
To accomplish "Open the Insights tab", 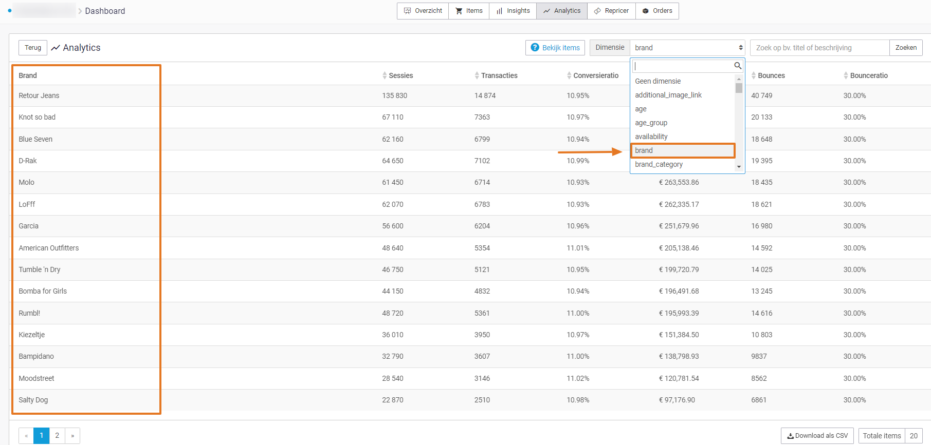I will click(x=513, y=11).
